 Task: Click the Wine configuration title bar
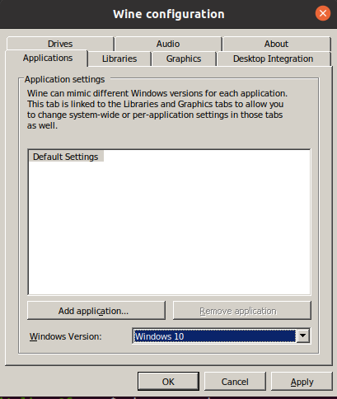pyautogui.click(x=169, y=14)
